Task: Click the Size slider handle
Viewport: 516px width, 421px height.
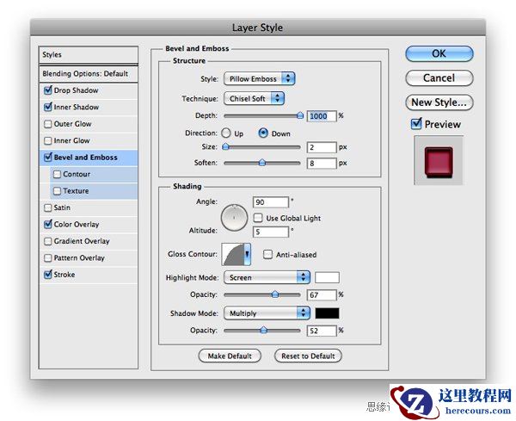Action: (x=225, y=146)
